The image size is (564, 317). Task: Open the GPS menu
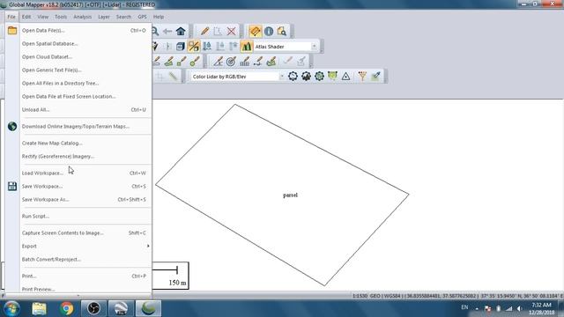click(x=142, y=17)
